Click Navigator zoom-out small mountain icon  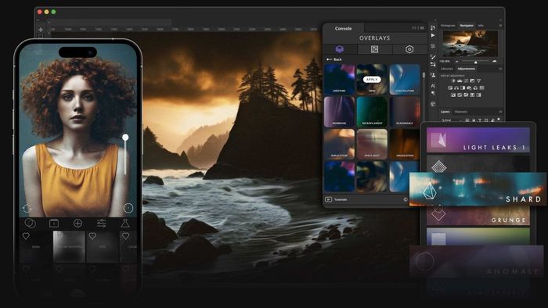[x=456, y=62]
